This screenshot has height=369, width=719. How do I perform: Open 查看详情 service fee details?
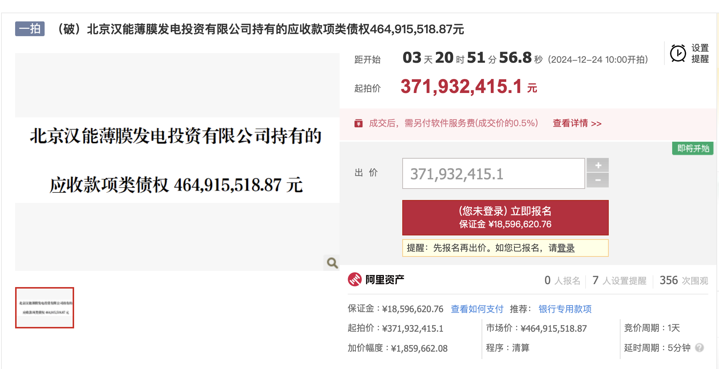577,123
